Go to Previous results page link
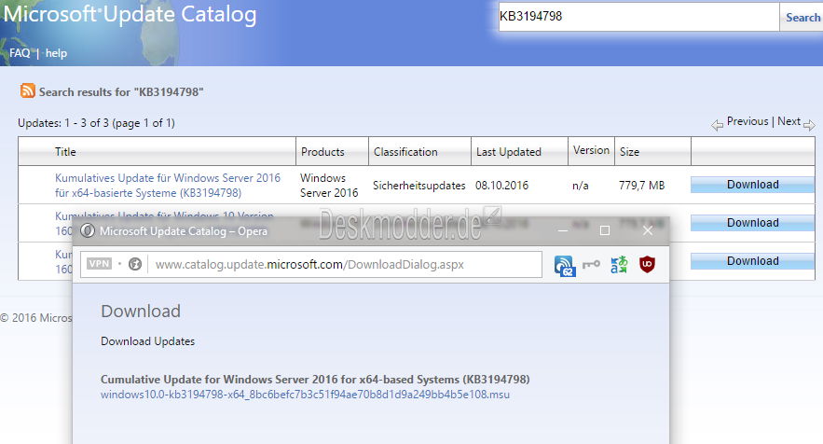 click(748, 121)
